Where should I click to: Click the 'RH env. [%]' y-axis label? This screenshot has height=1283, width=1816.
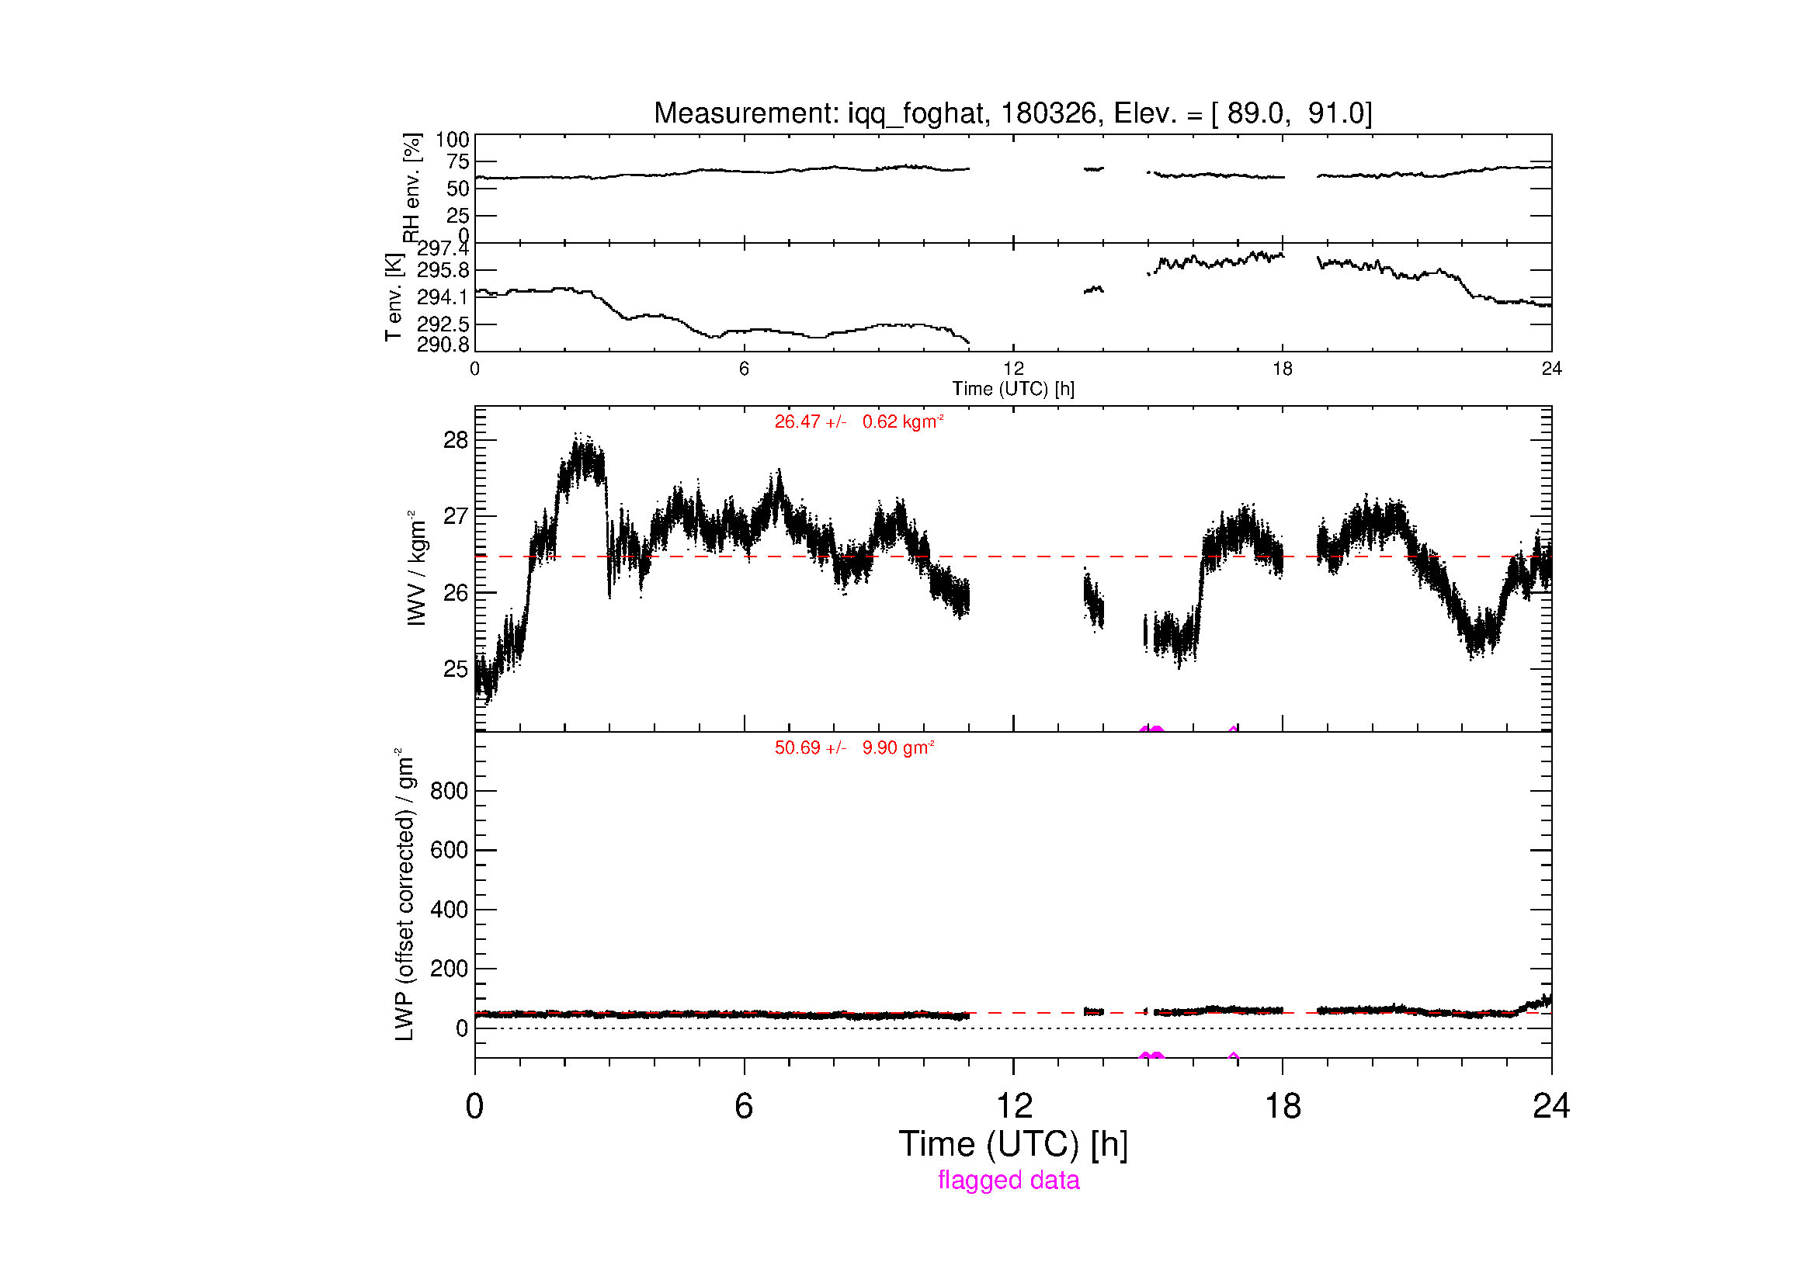tap(411, 187)
